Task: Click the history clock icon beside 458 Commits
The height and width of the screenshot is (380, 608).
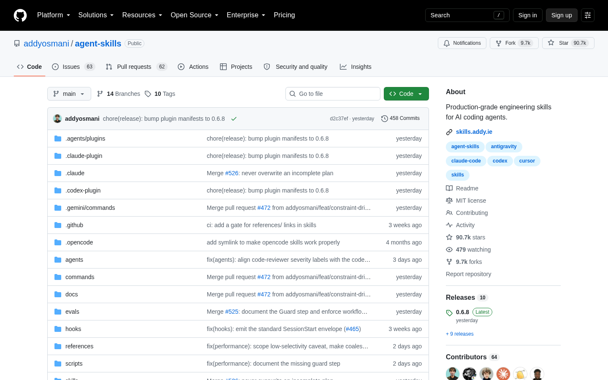Action: [x=384, y=119]
